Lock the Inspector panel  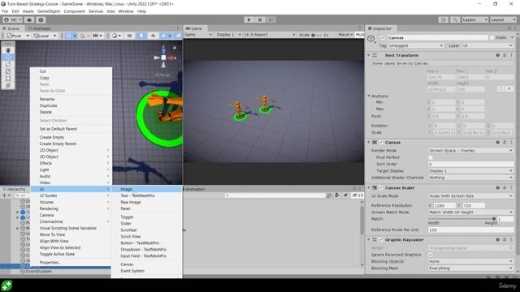[509, 28]
